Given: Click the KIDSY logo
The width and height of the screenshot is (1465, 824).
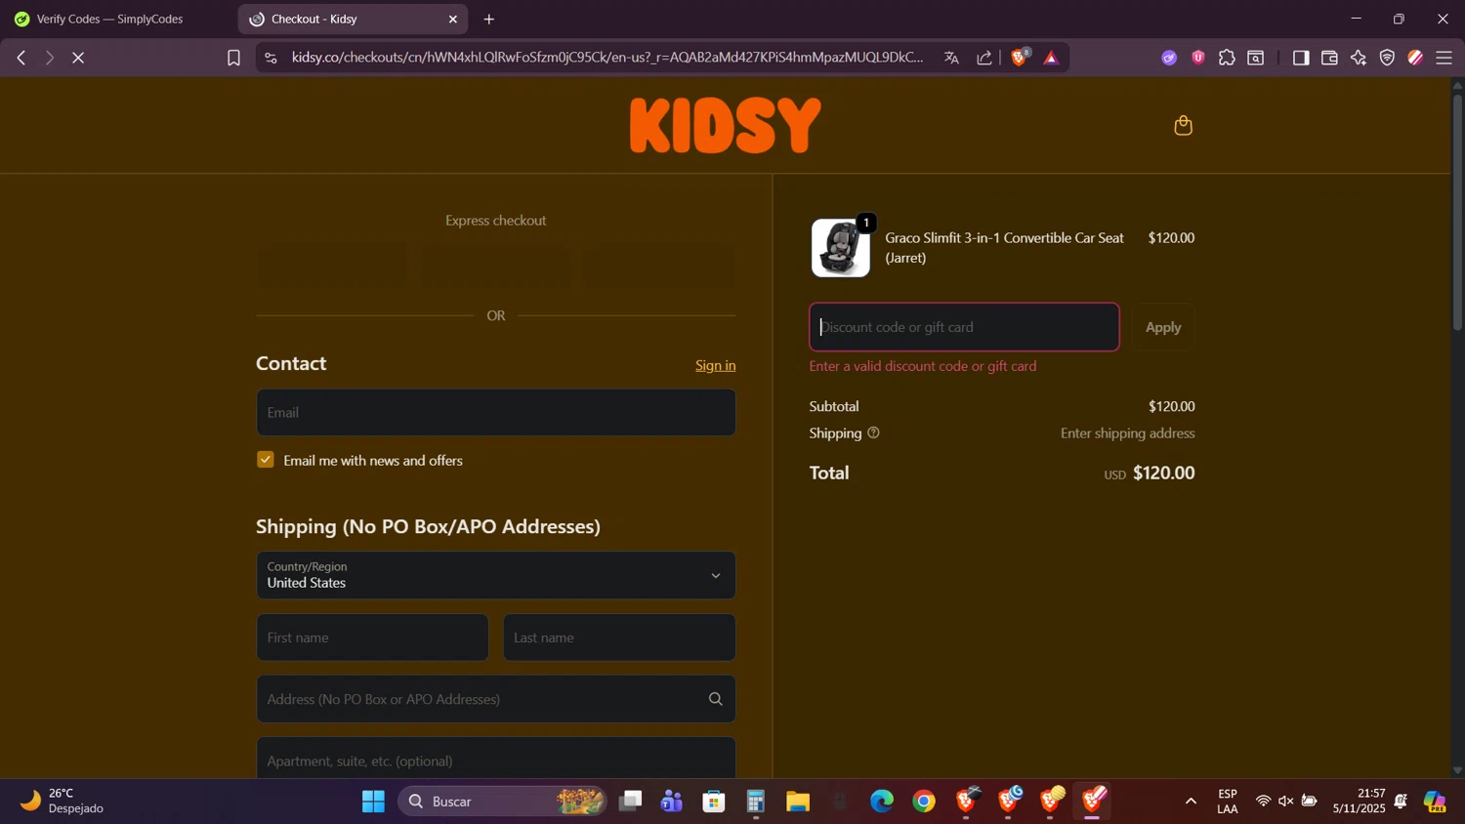Looking at the screenshot, I should pos(725,125).
